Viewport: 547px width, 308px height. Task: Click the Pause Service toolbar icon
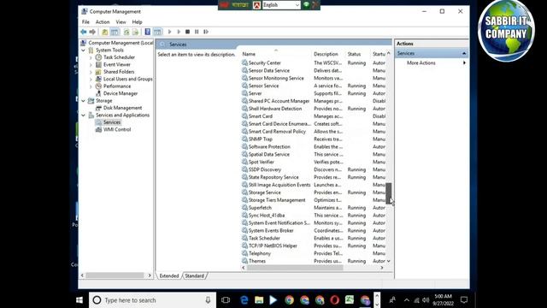click(x=197, y=32)
